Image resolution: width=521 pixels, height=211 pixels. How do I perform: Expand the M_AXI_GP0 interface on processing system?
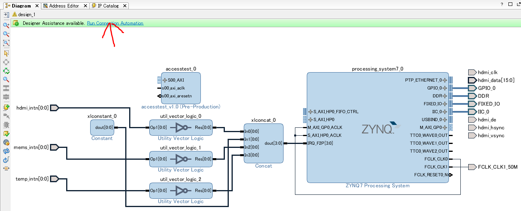click(445, 127)
